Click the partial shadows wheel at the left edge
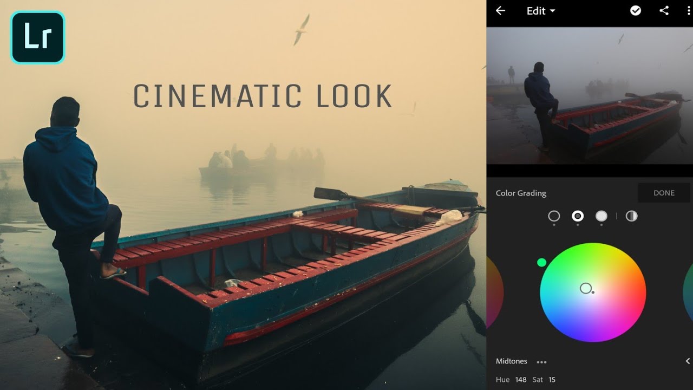693x390 pixels. pos(495,292)
